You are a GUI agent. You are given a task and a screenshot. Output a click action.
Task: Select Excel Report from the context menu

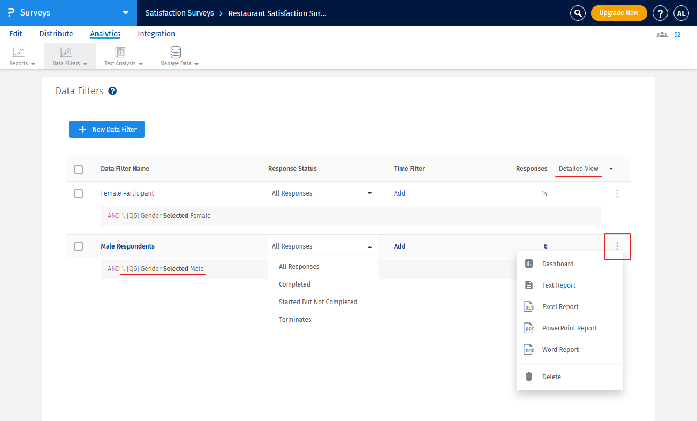click(x=560, y=307)
